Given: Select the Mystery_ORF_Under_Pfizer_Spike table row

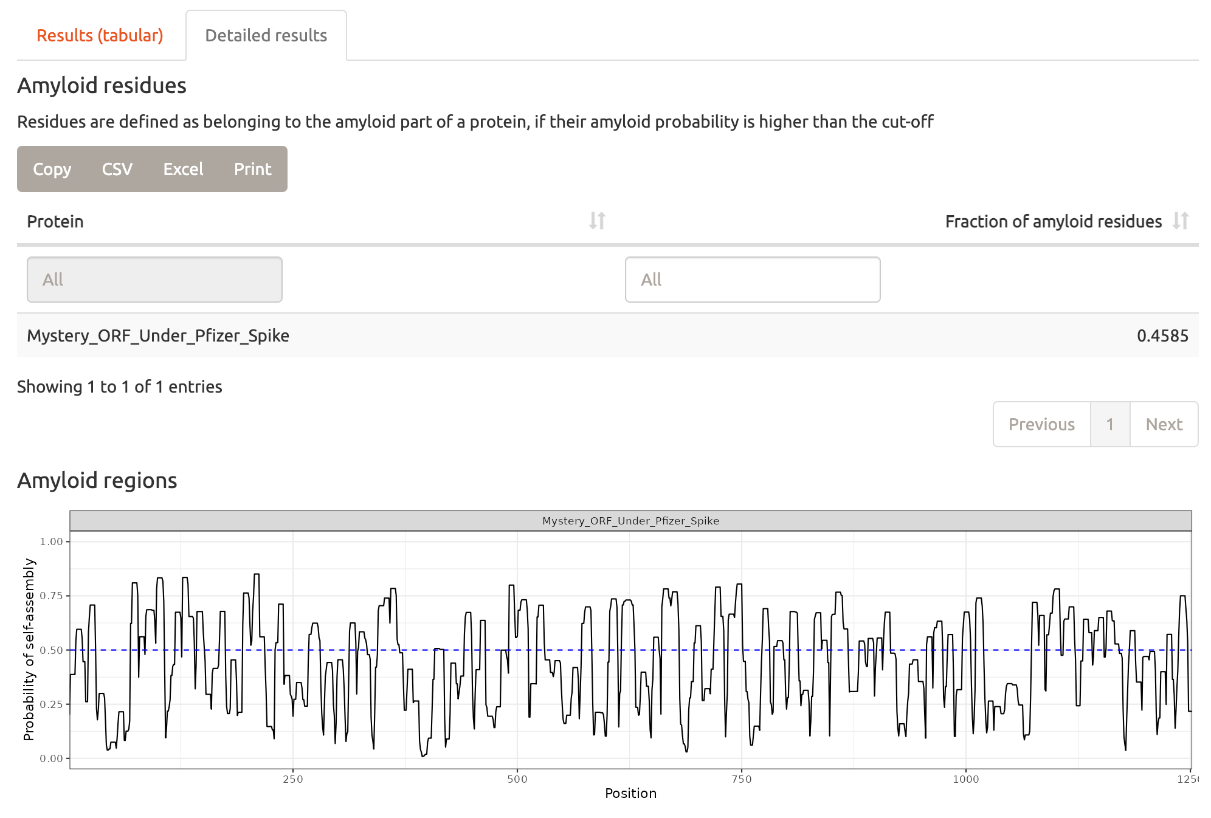Looking at the screenshot, I should click(158, 335).
